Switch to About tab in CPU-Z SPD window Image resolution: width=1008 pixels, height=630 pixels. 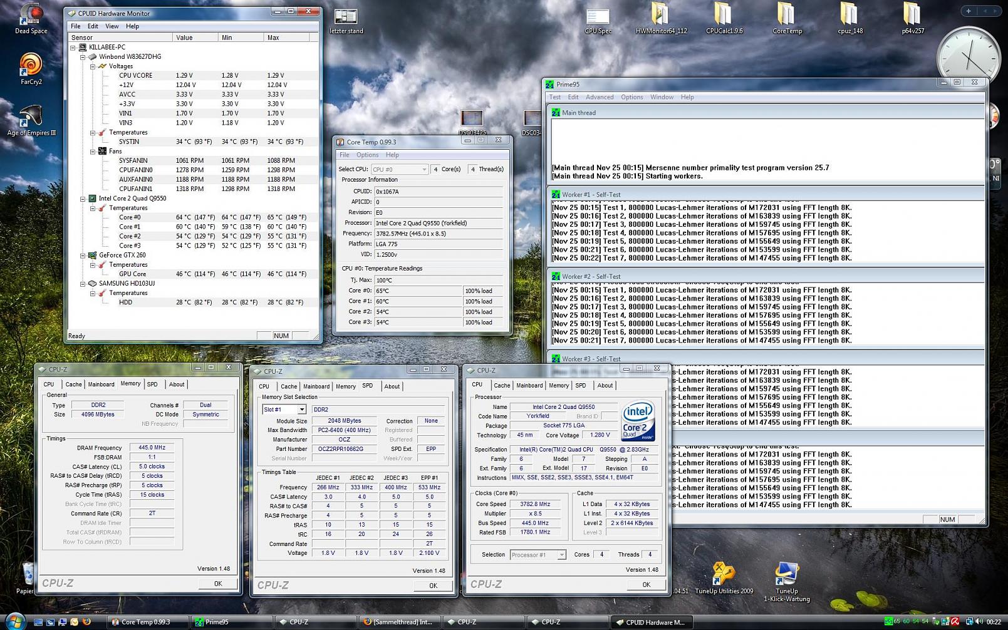[x=392, y=386]
